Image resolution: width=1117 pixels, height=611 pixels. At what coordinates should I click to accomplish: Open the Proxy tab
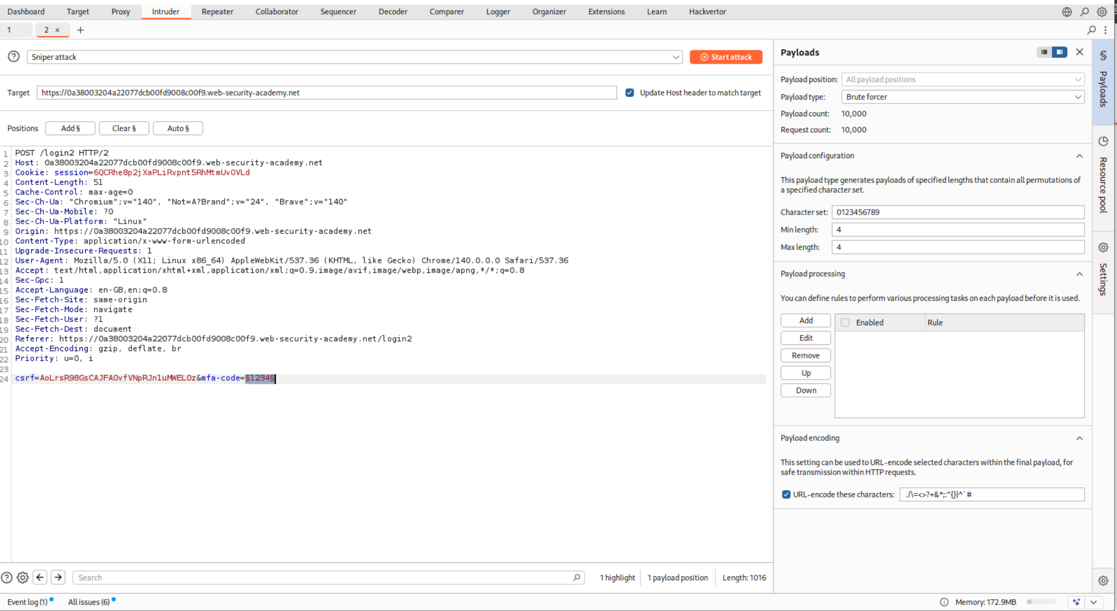click(120, 12)
